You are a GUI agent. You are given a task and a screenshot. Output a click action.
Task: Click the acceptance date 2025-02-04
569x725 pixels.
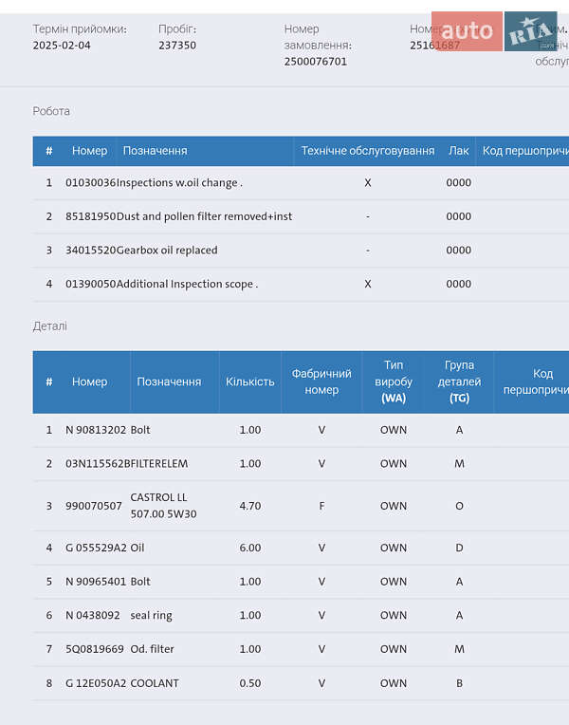pyautogui.click(x=62, y=46)
